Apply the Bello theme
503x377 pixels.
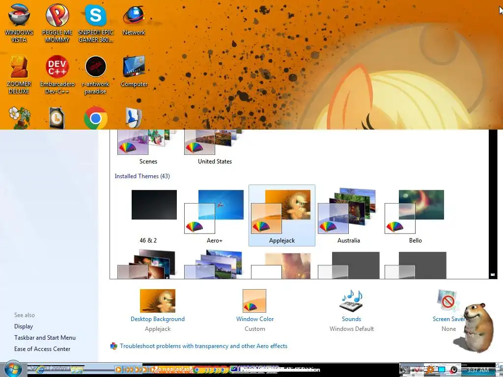point(416,215)
